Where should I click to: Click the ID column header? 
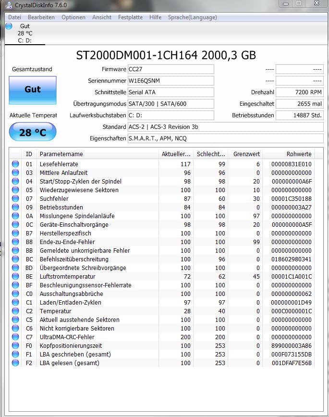click(x=29, y=154)
